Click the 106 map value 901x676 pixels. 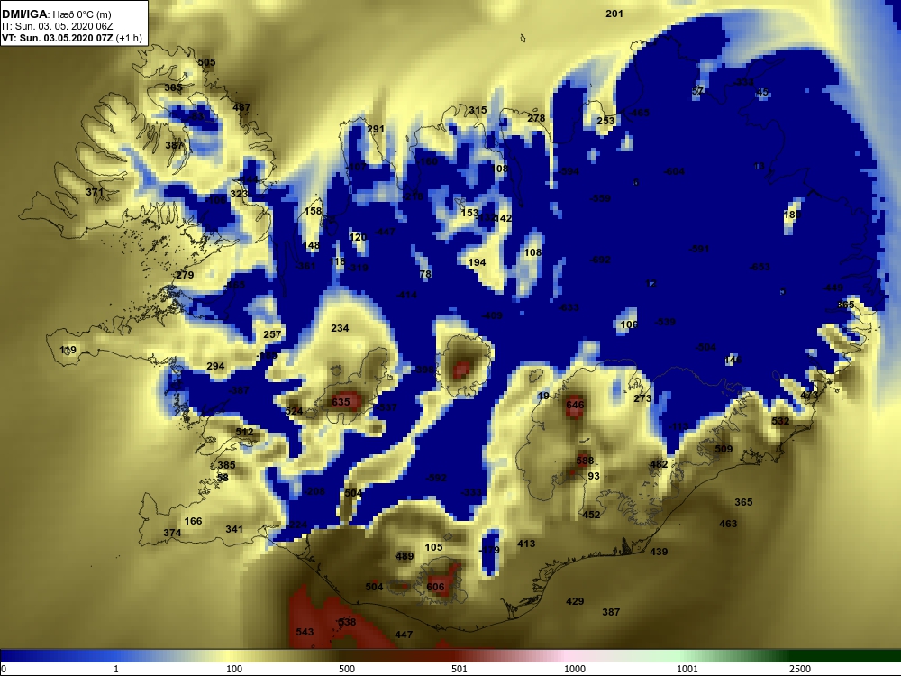(629, 324)
